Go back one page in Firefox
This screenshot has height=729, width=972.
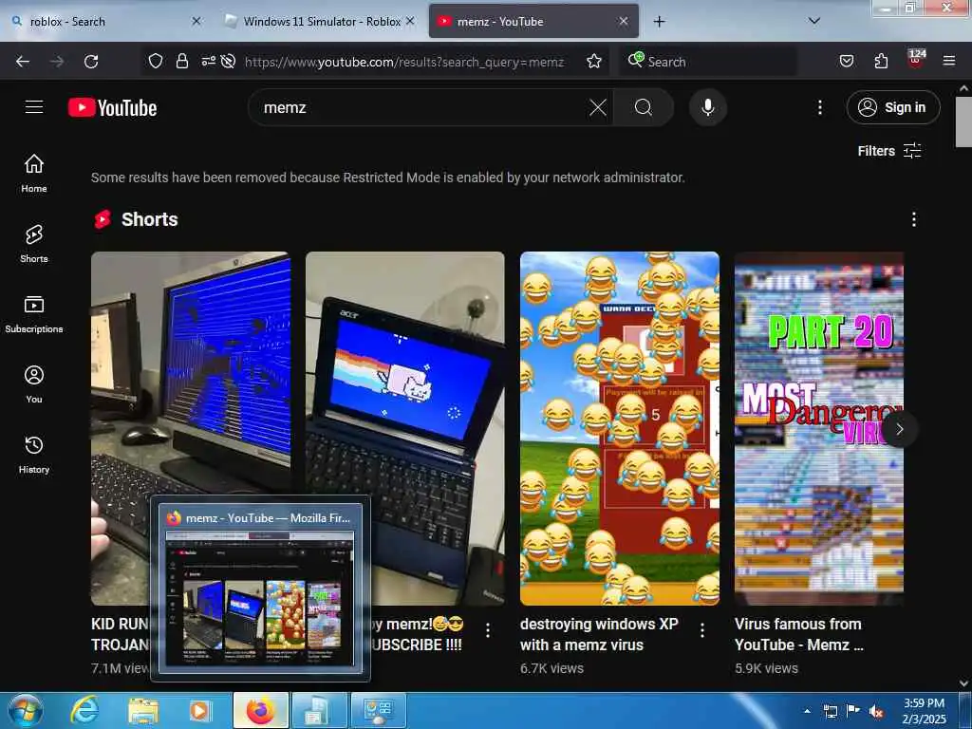coord(23,62)
